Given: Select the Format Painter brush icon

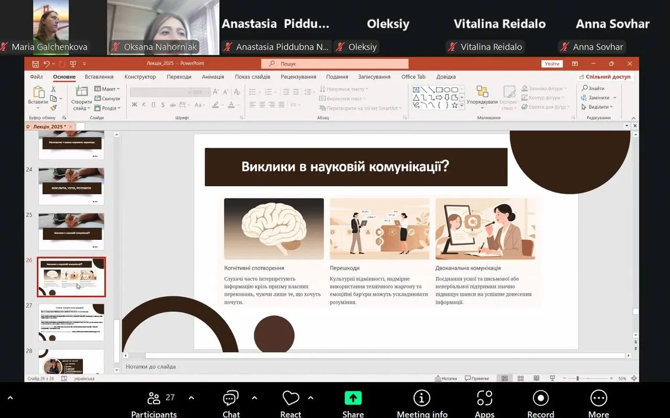Looking at the screenshot, I should pos(53,108).
